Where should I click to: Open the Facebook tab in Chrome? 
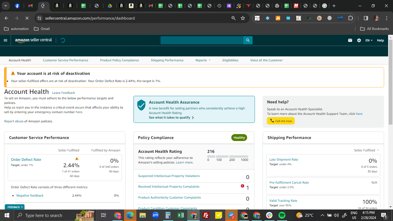tap(17, 6)
